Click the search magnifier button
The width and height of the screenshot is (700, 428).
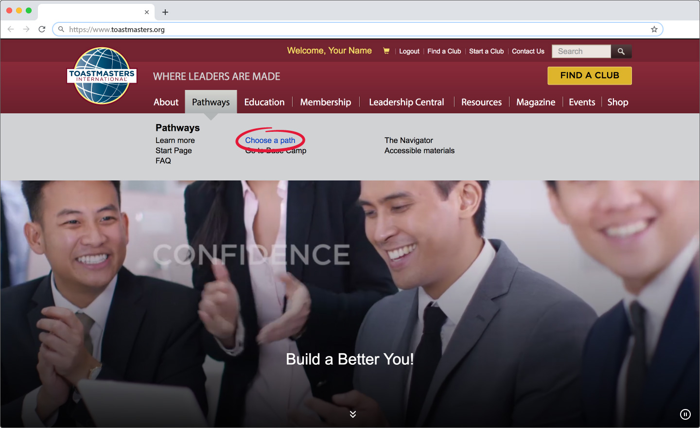coord(621,52)
